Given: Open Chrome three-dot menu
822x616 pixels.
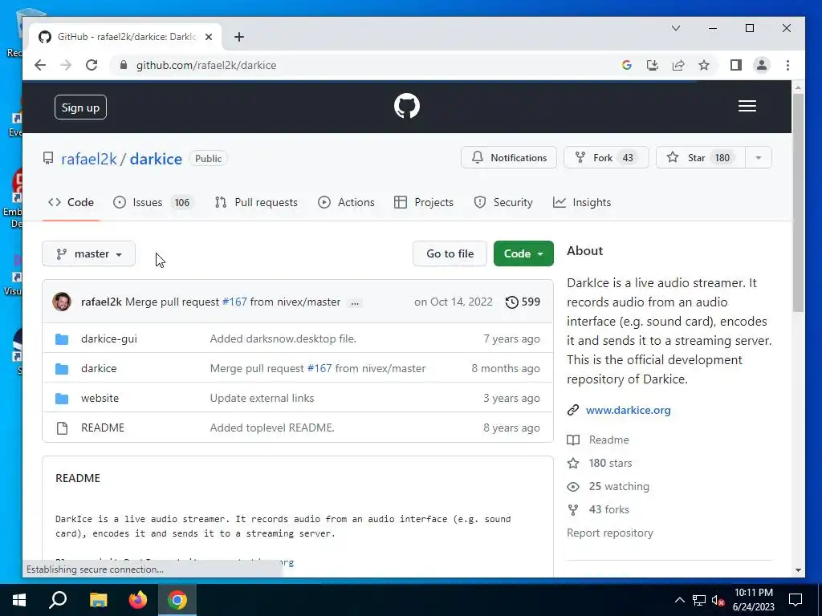Looking at the screenshot, I should tap(787, 65).
